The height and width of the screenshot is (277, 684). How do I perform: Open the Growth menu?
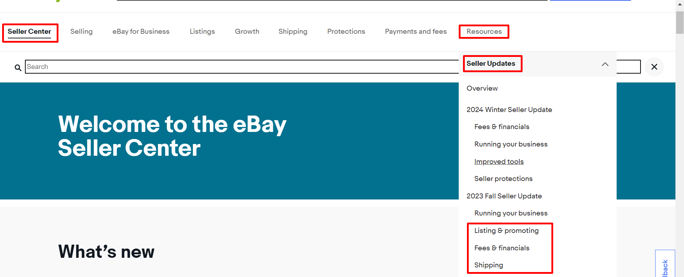click(x=247, y=32)
